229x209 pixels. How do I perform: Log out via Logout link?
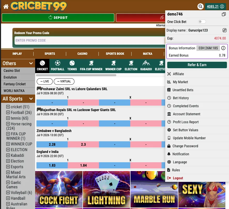click(x=178, y=178)
